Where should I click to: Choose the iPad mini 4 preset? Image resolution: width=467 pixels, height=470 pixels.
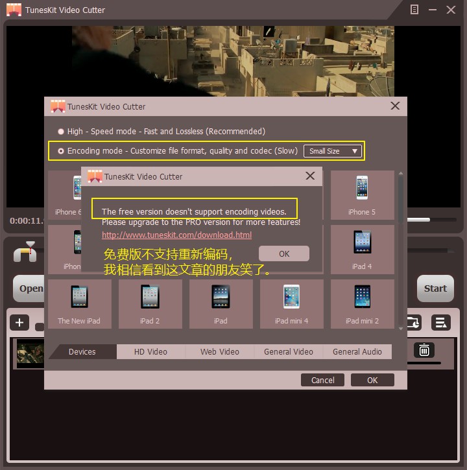[291, 304]
